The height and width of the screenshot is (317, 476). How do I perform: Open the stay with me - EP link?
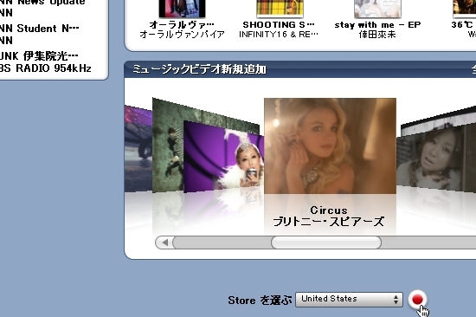tap(377, 25)
